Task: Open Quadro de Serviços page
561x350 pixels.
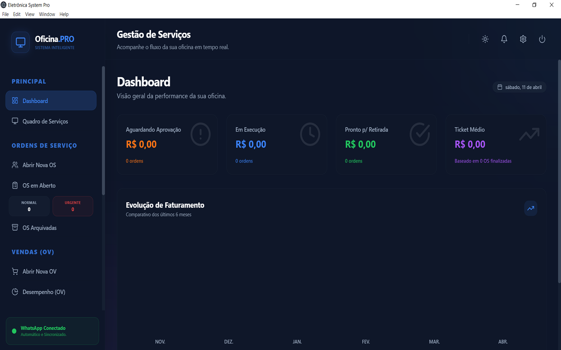Action: tap(51, 121)
